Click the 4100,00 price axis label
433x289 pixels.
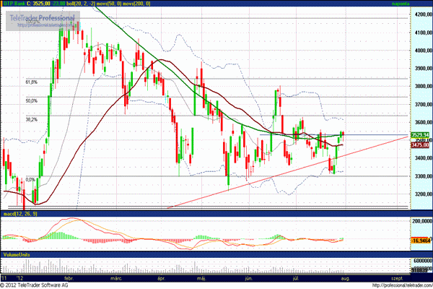pos(424,33)
